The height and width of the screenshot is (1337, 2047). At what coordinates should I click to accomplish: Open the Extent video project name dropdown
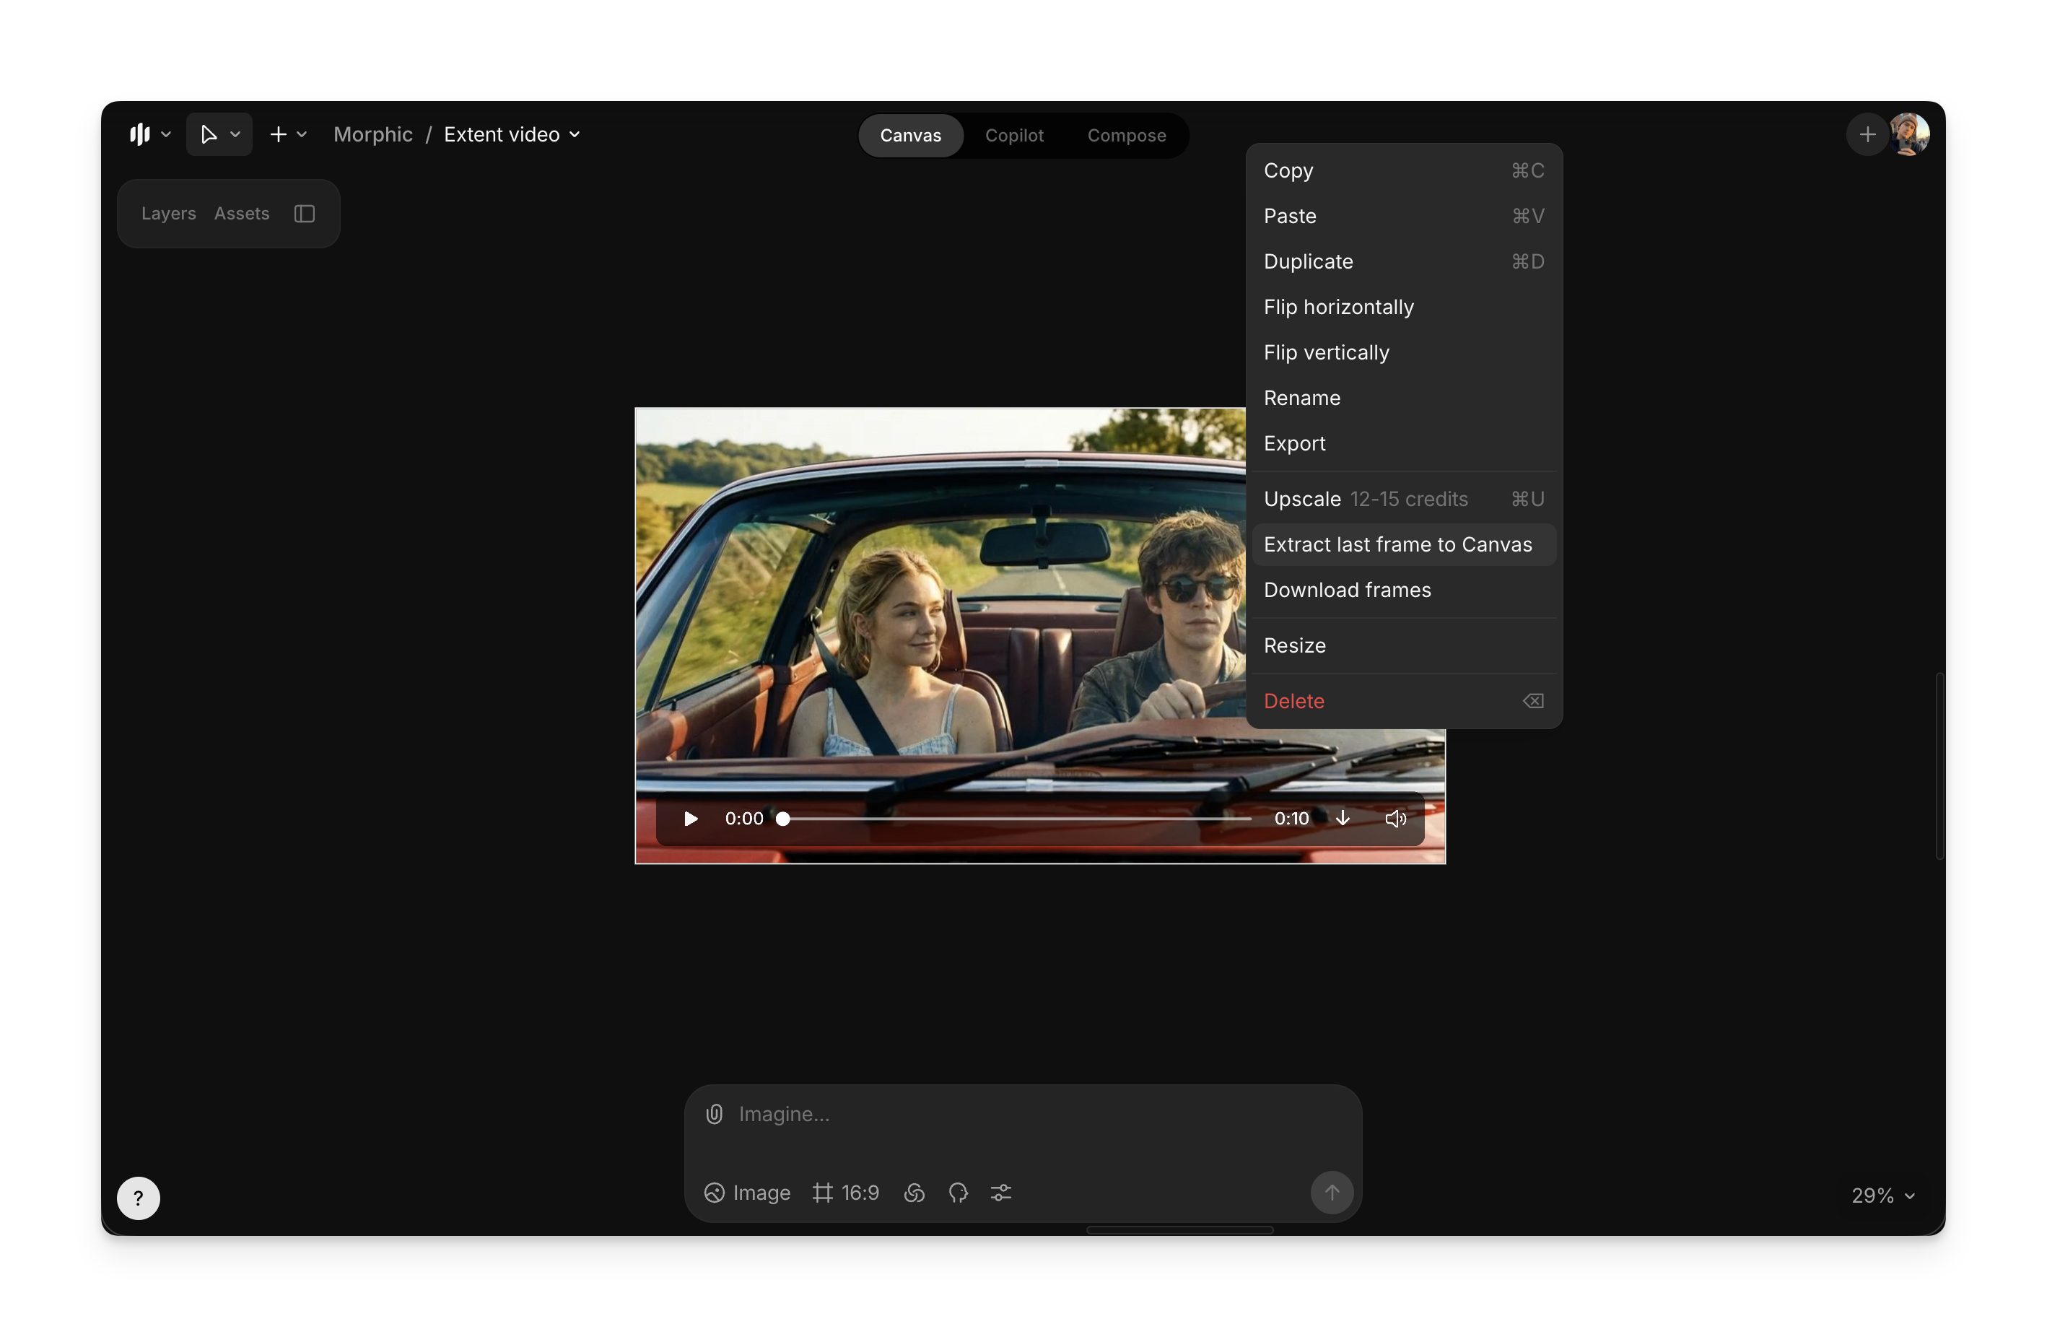point(512,135)
